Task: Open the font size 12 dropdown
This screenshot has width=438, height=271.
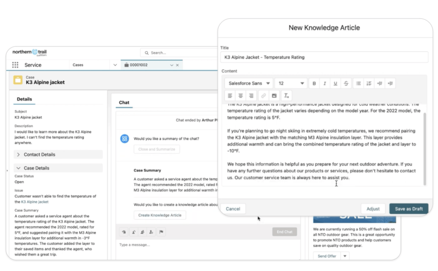Action: [x=291, y=83]
